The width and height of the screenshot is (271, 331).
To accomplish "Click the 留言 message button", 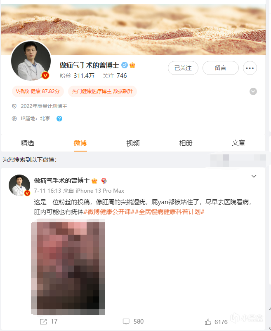I will coord(220,68).
